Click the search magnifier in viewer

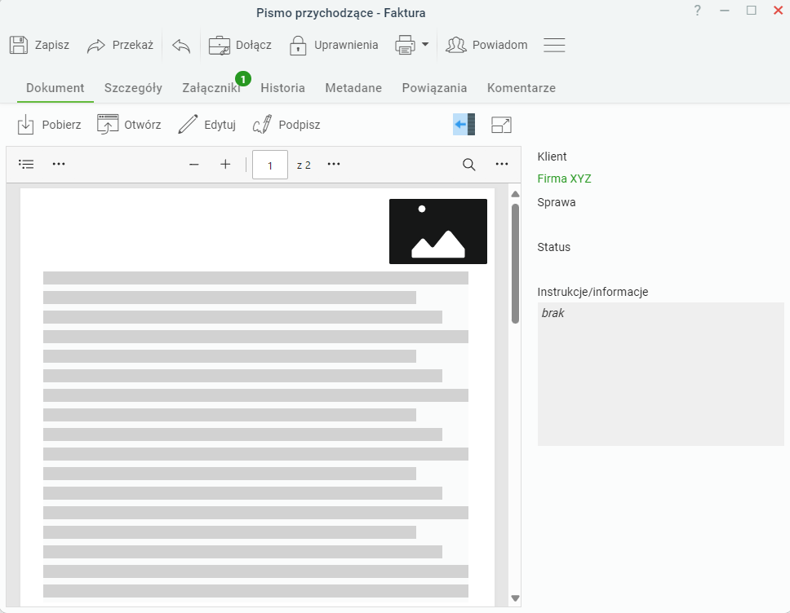tap(469, 165)
